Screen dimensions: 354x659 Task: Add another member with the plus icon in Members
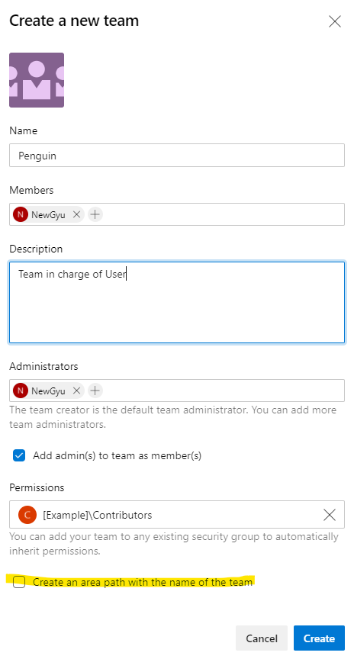95,214
